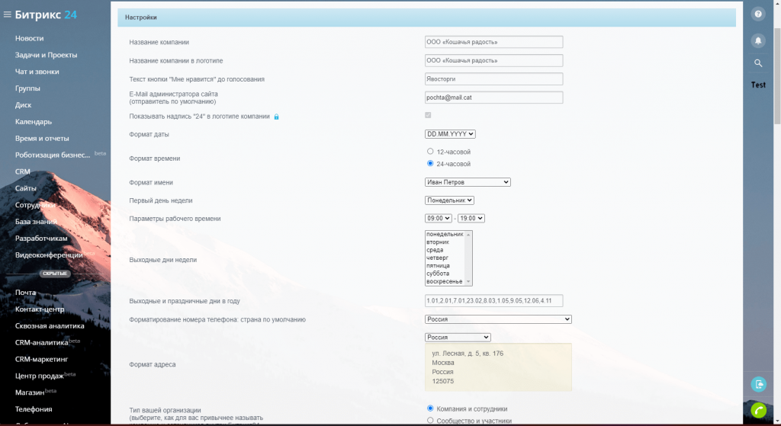The image size is (781, 426).
Task: Open CRM-аналитика menu item
Action: pos(41,342)
